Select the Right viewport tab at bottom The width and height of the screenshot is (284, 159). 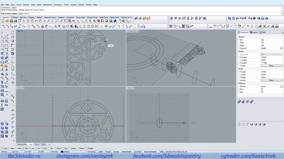[43, 144]
